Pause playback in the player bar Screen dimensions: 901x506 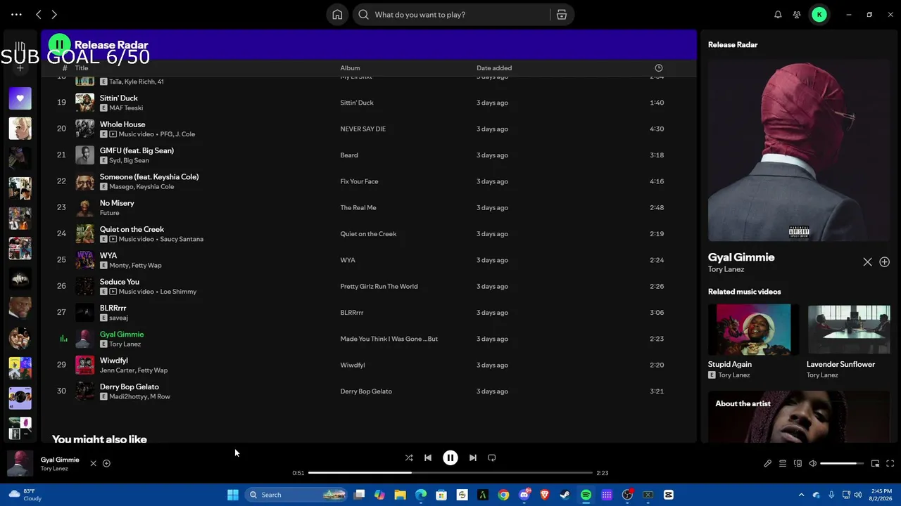(x=450, y=458)
